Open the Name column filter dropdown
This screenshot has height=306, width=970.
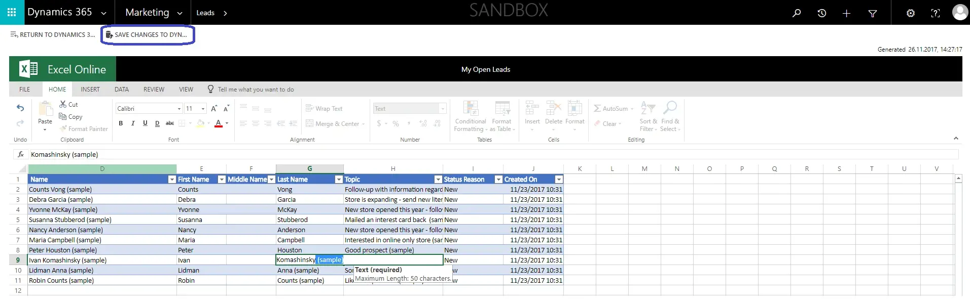171,179
